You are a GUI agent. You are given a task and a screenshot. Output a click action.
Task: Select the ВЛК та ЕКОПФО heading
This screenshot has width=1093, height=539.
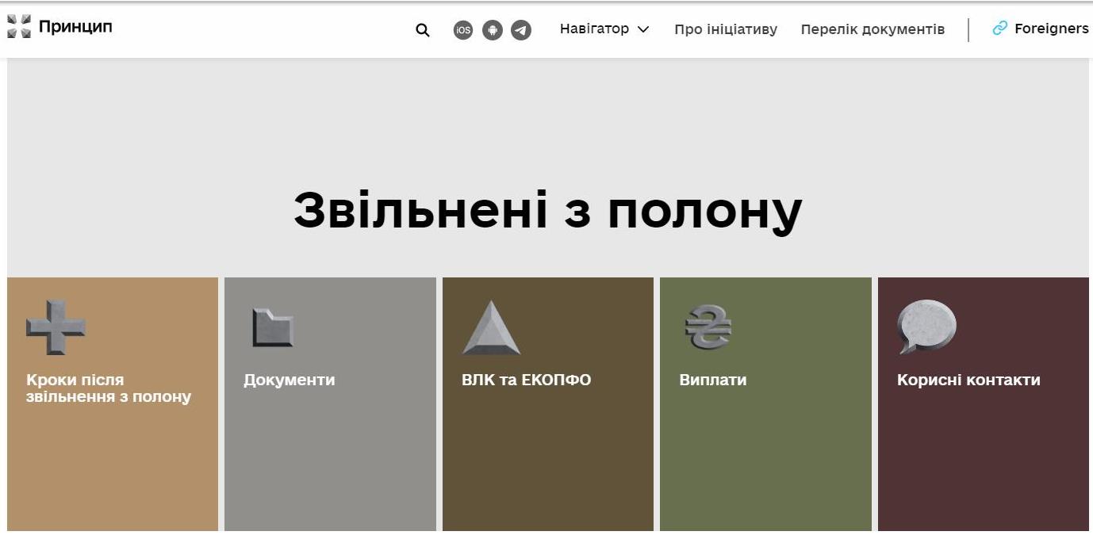526,380
